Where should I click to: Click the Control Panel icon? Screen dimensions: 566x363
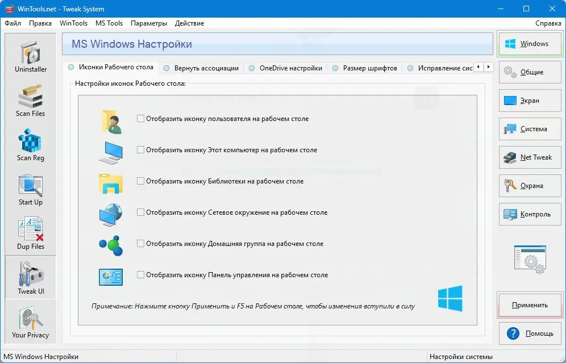point(111,277)
